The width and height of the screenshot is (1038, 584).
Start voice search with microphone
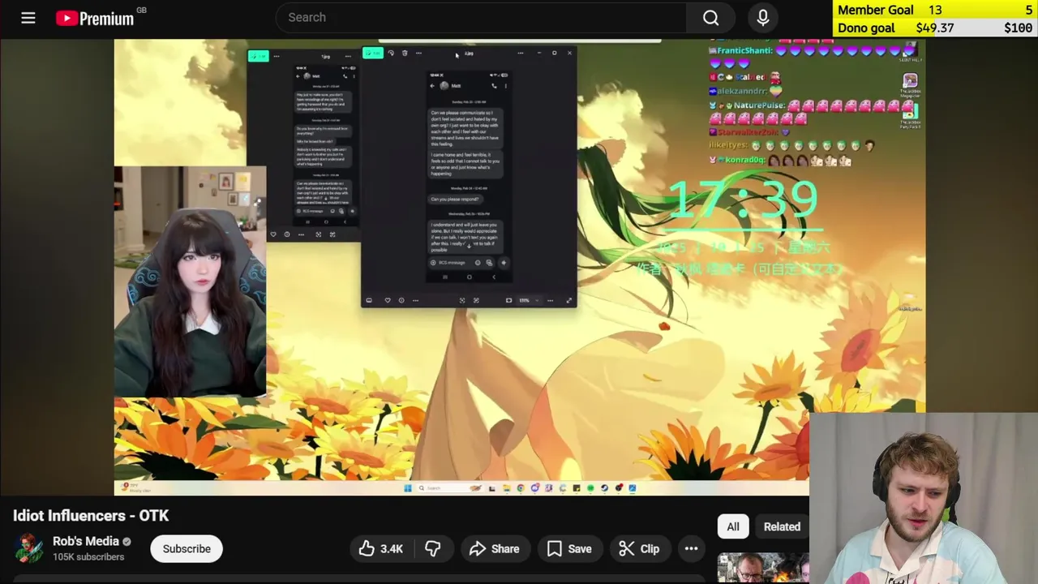coord(762,17)
